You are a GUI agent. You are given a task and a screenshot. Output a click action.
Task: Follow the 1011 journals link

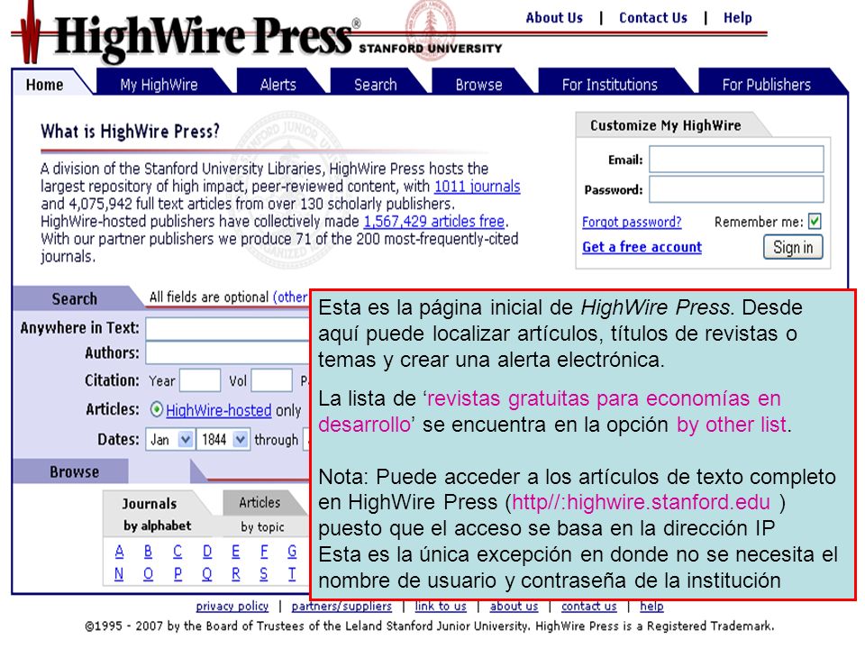click(x=478, y=187)
